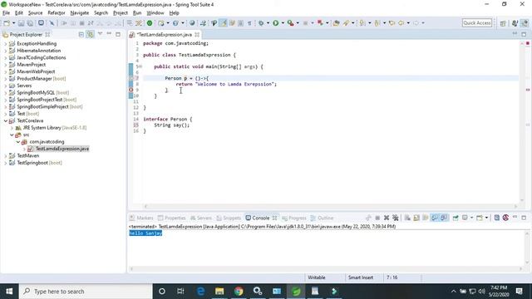This screenshot has height=299, width=532.
Task: Open Microsoft Edge from the taskbar
Action: click(200, 292)
